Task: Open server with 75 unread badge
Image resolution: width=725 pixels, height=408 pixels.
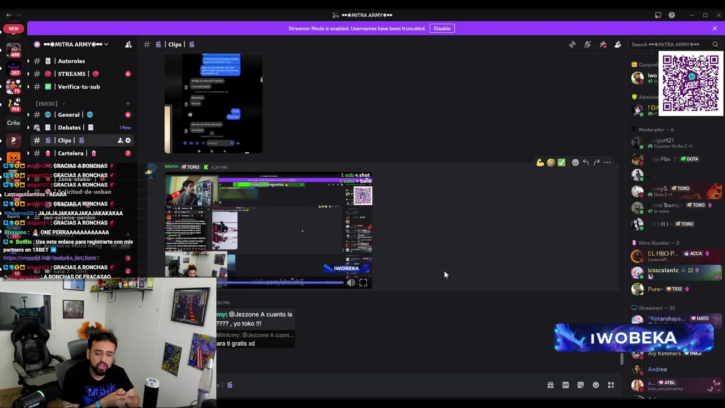Action: [x=14, y=86]
